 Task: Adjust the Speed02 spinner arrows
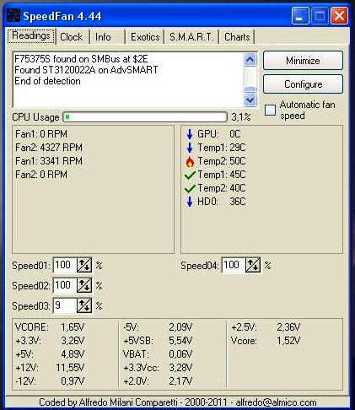pos(84,285)
